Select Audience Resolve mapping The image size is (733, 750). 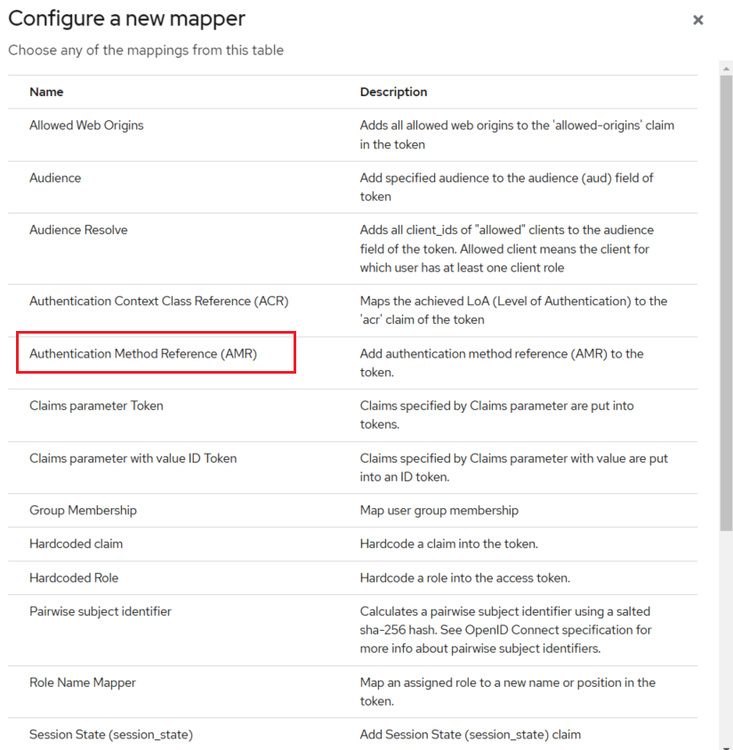(78, 230)
